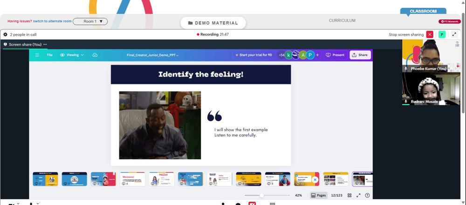Open Screen share three-dot options
Screen dimensions: 466x205
[x=45, y=44]
